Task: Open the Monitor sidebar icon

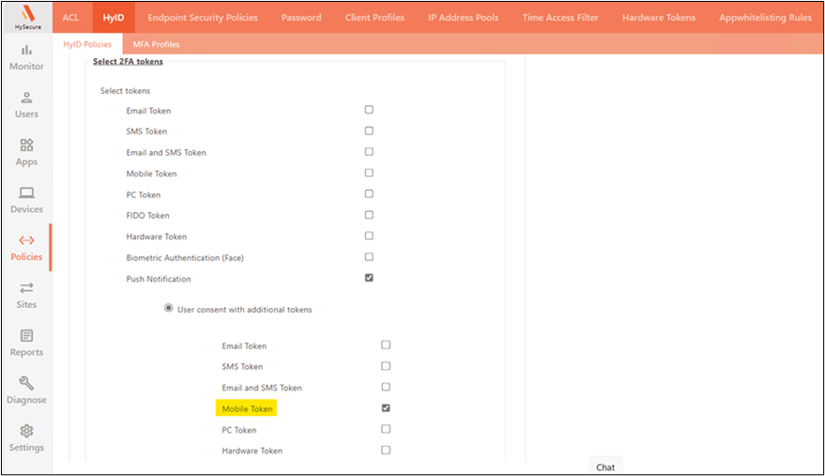Action: coord(26,56)
